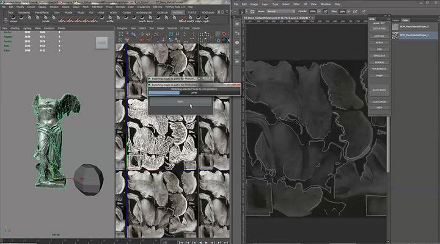
Task: Click the ALPHA button in BCM panel
Action: 379,43
